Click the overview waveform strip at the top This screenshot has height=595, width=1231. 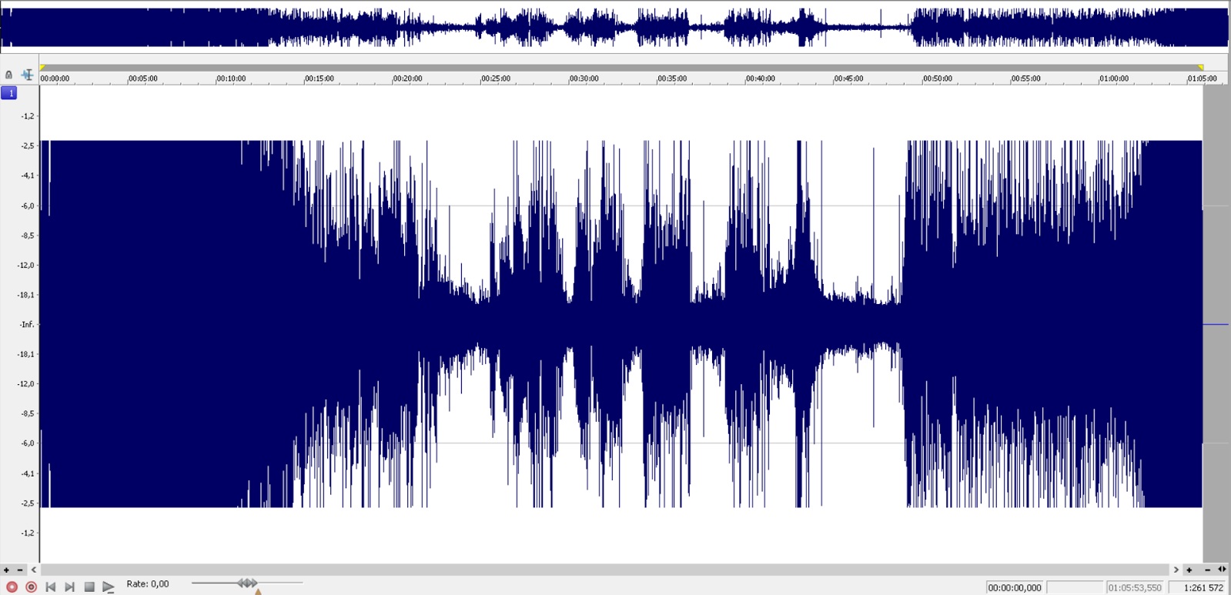click(x=614, y=28)
